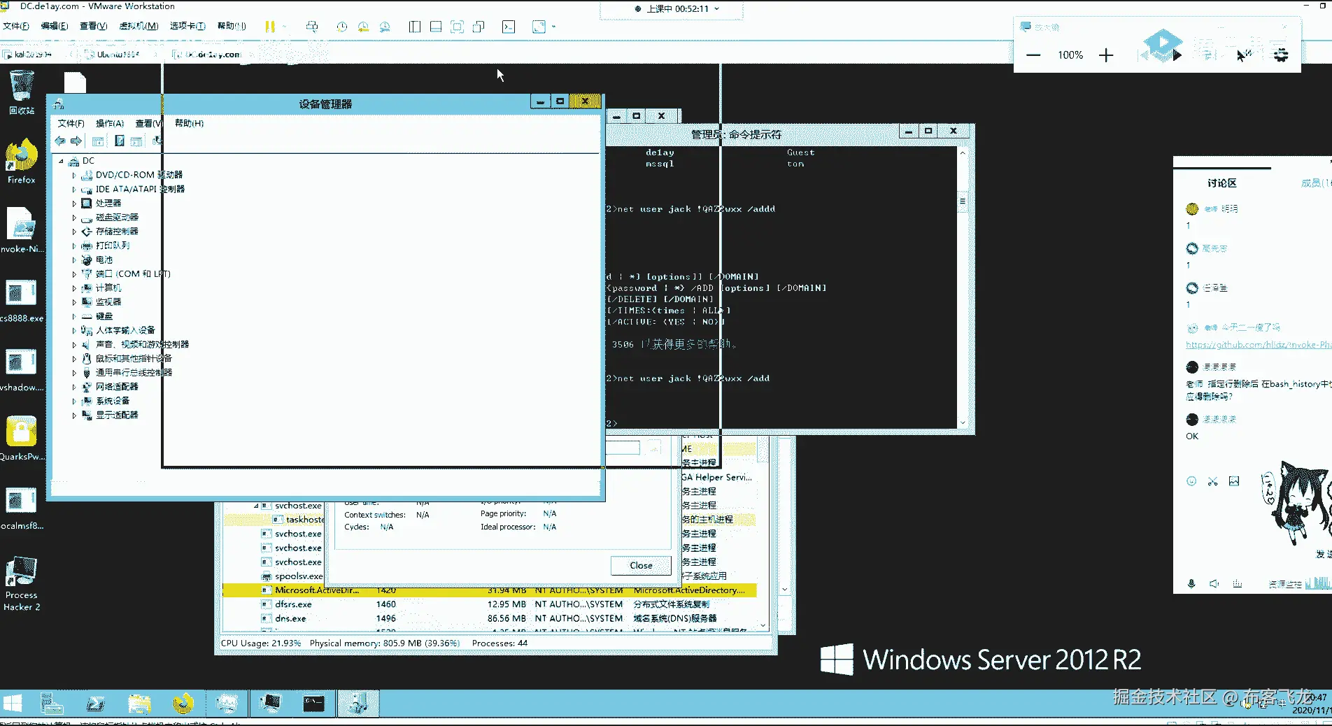Viewport: 1332px width, 726px height.
Task: Collapse the DC root node
Action: 62,161
